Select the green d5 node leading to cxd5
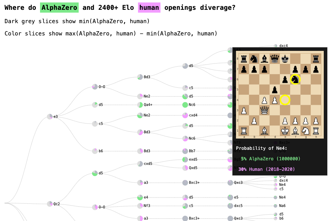 95,173
